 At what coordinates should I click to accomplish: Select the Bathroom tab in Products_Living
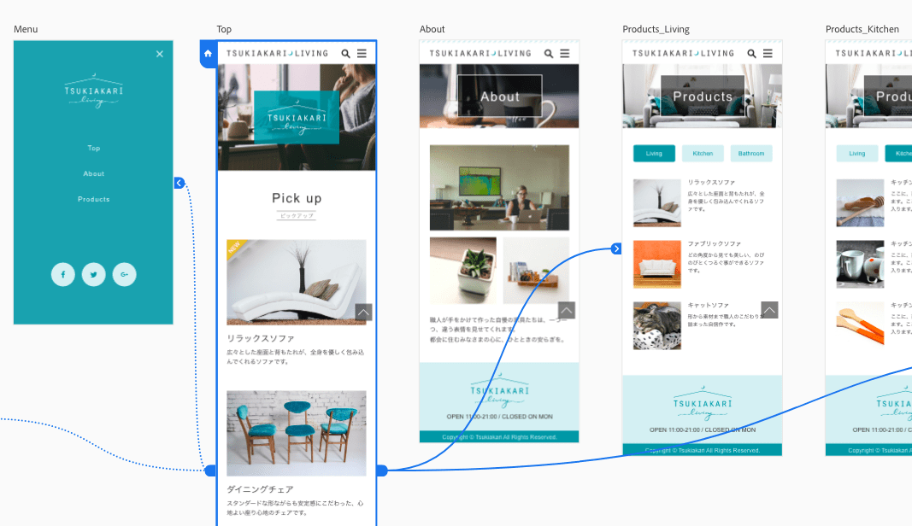[x=751, y=154]
